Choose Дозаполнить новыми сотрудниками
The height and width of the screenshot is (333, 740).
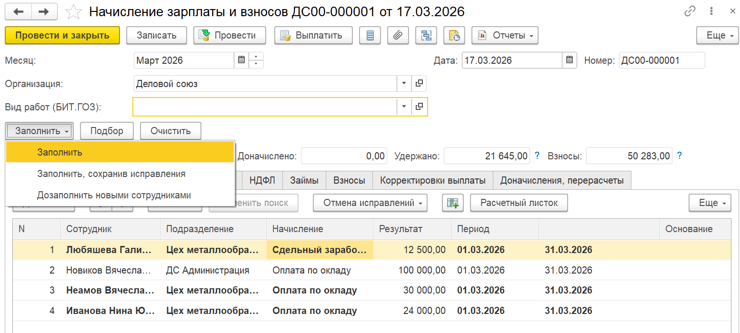tap(120, 195)
